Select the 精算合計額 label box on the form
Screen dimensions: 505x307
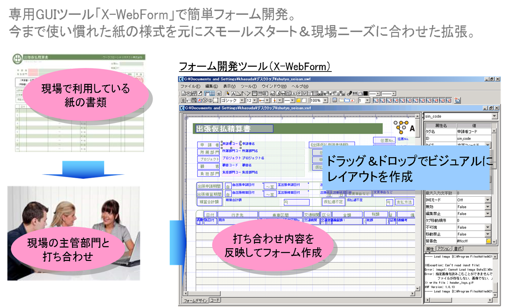209,202
